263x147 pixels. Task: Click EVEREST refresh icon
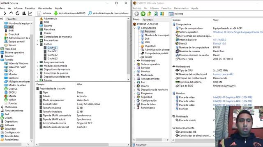(156, 13)
